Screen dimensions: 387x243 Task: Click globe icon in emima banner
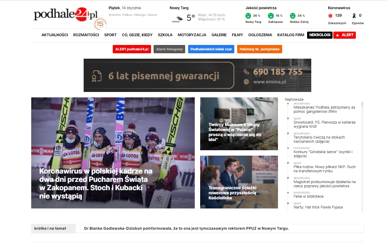pyautogui.click(x=246, y=82)
